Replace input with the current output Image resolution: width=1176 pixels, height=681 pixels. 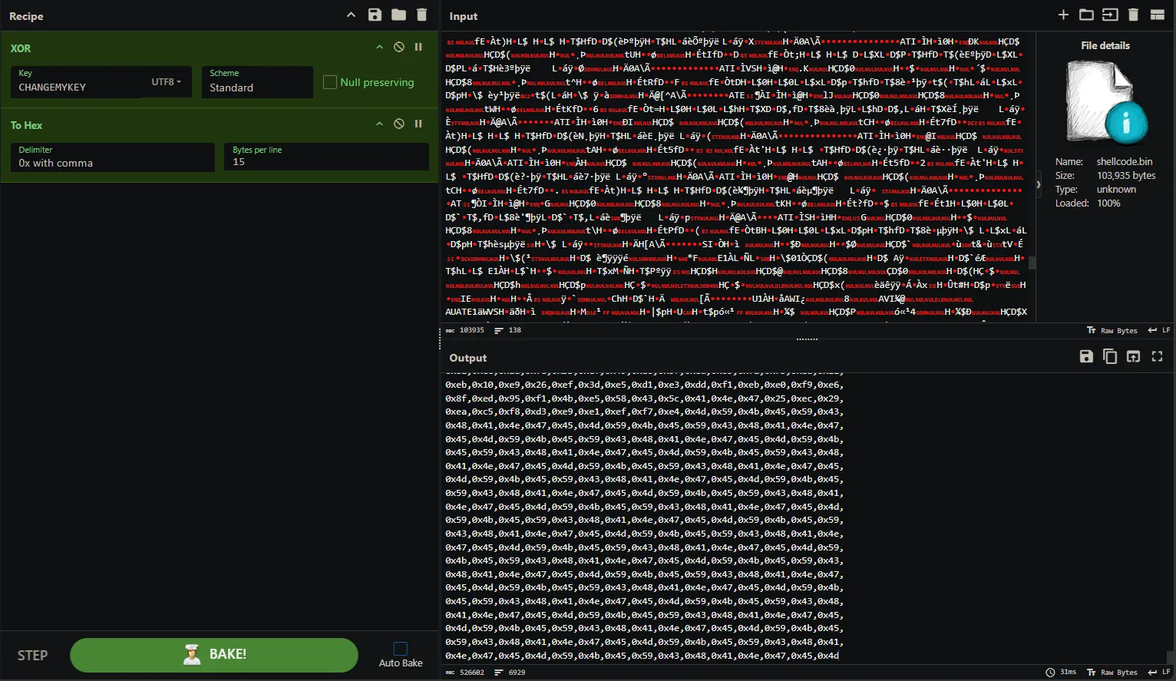[1133, 356]
